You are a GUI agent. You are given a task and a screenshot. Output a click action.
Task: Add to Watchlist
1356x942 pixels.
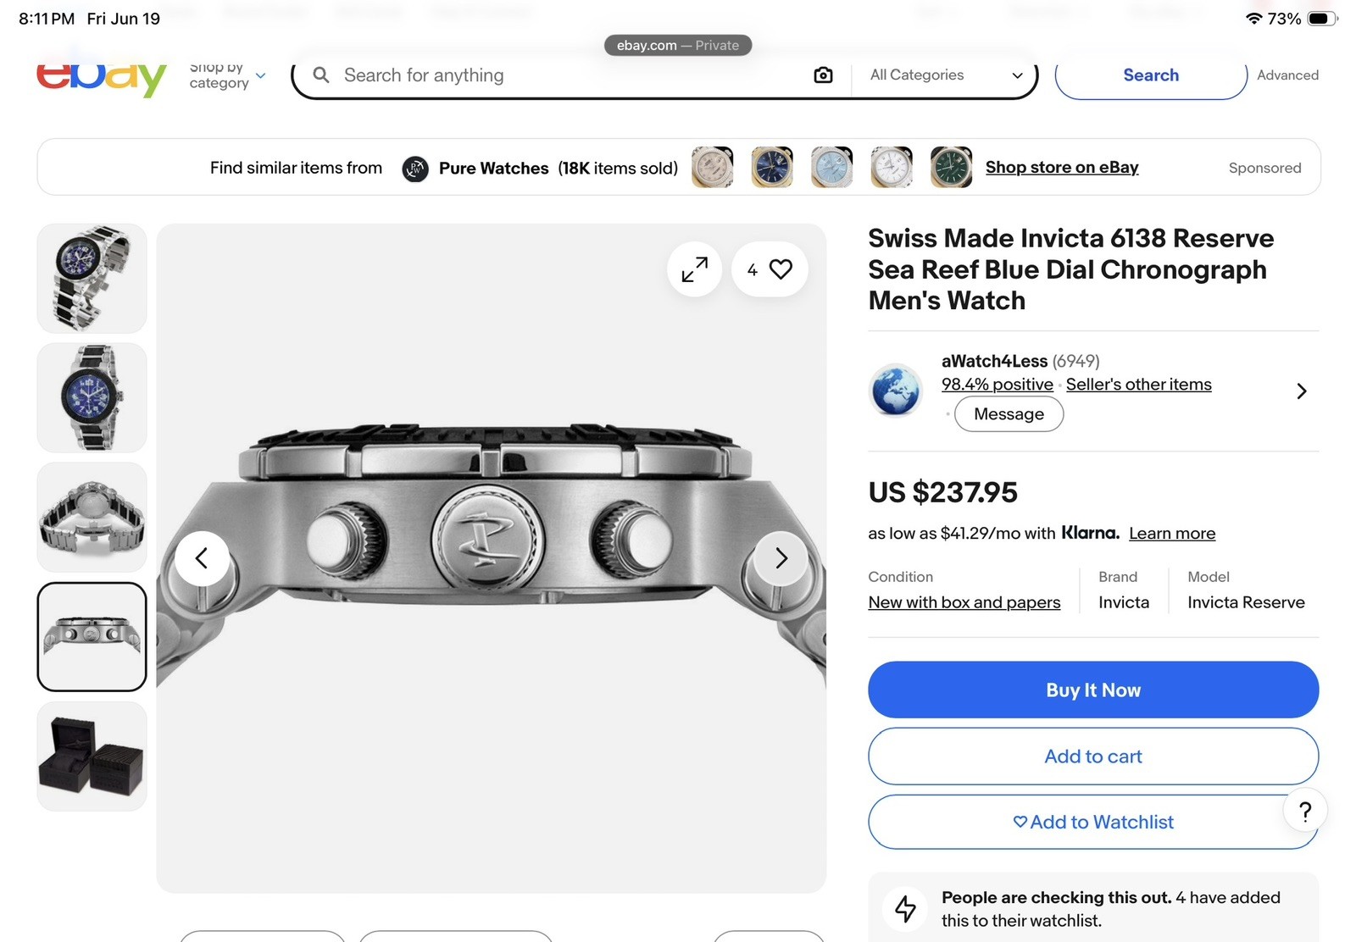[1093, 822]
